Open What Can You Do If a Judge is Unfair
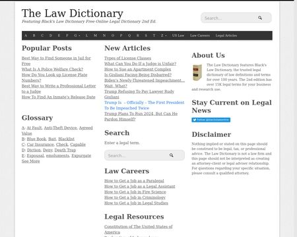Image resolution: width=297 pixels, height=237 pixels. coord(141,64)
